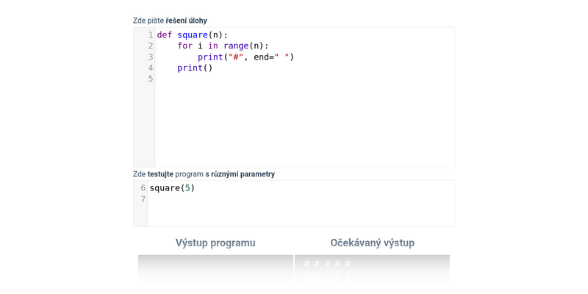
Task: Click the square(5) test call
Action: tap(172, 188)
